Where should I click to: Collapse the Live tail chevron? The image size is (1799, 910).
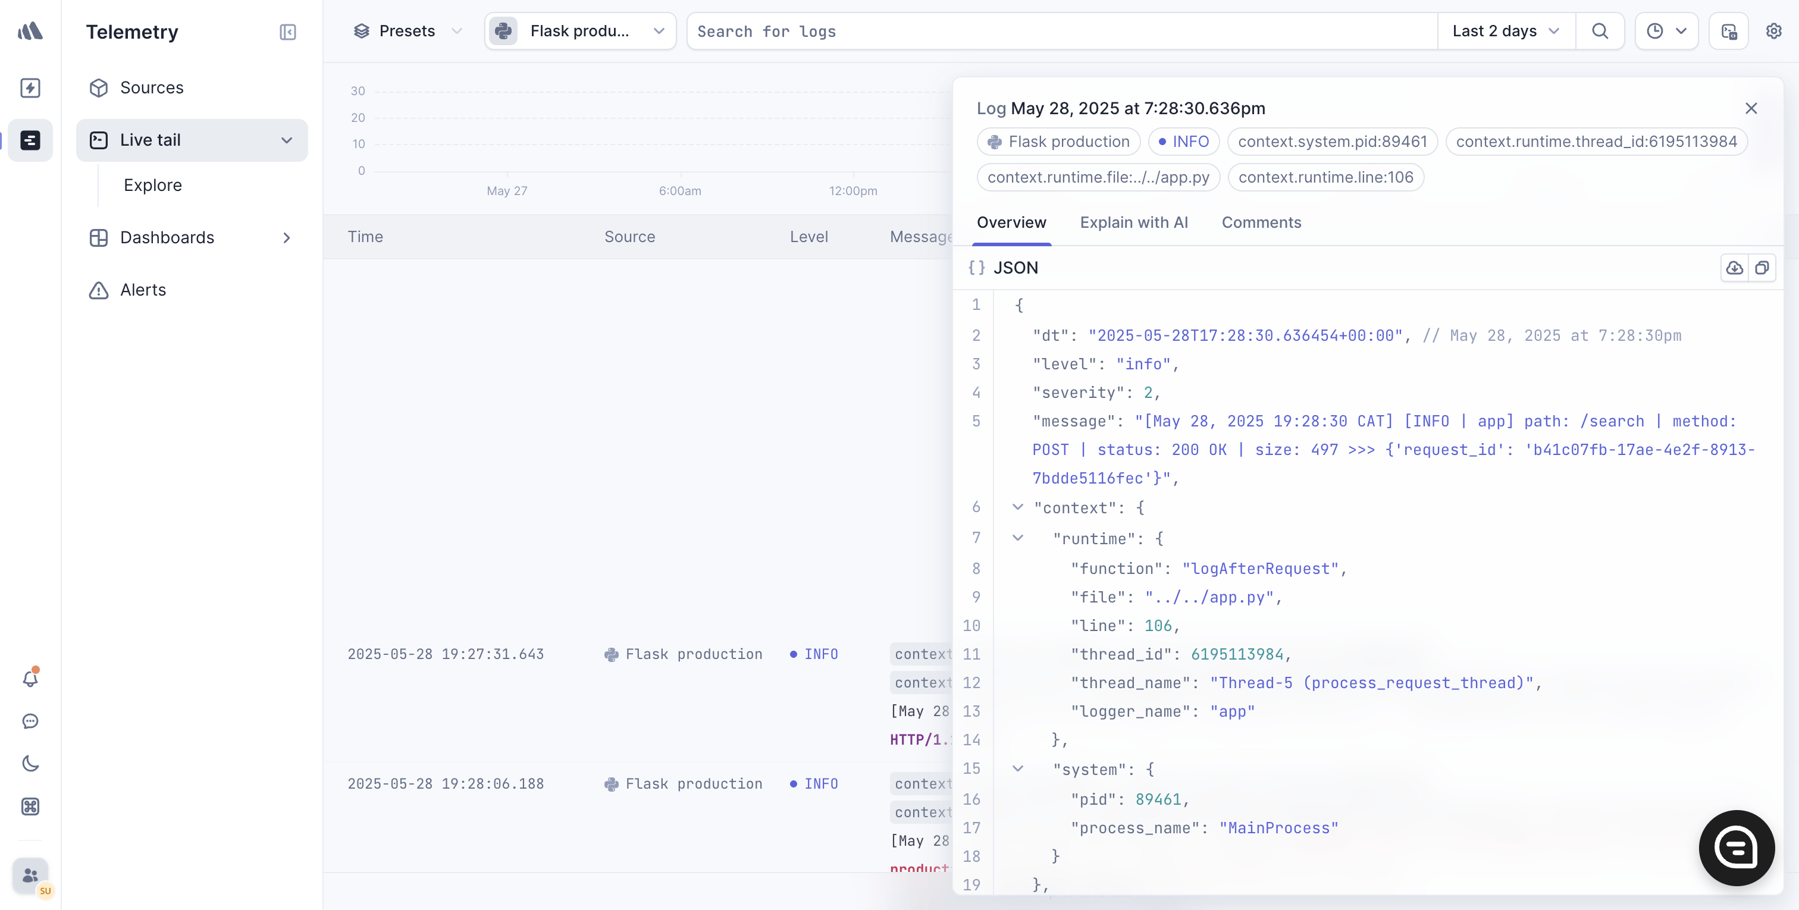(x=286, y=140)
